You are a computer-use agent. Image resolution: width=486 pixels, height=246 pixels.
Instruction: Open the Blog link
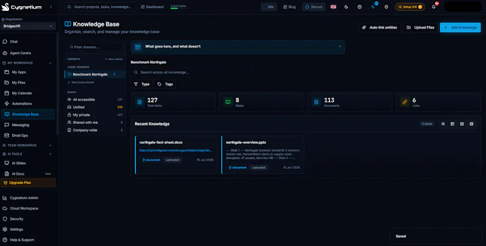[x=290, y=7]
